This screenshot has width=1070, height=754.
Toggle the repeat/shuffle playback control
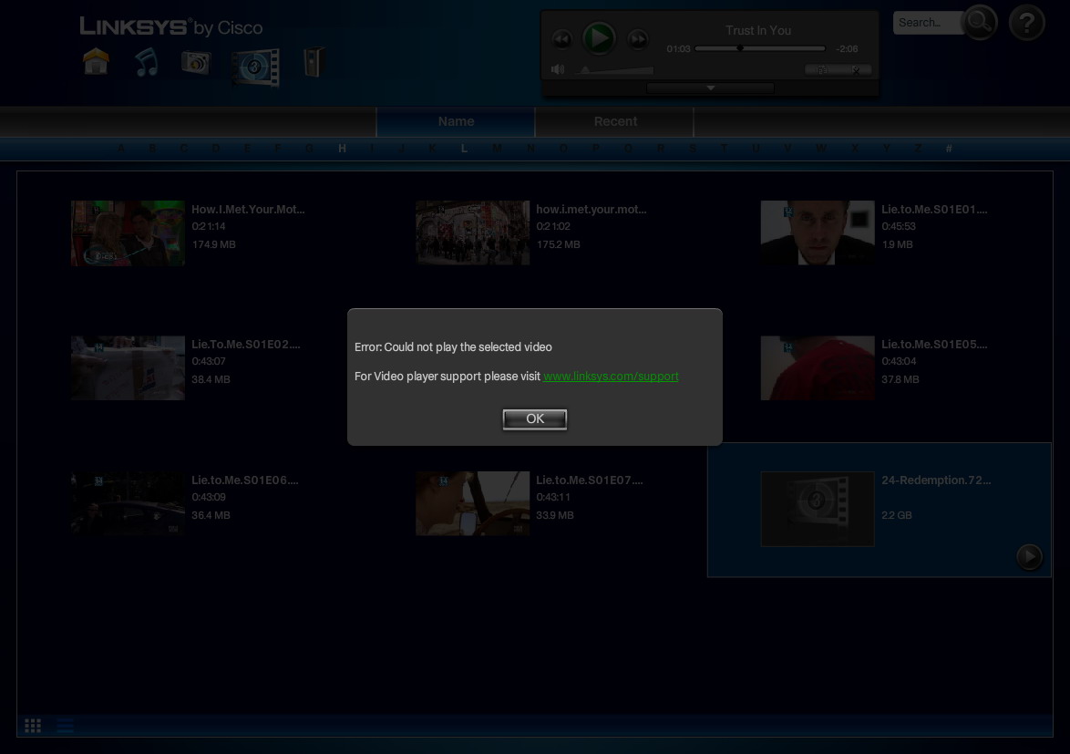point(823,69)
